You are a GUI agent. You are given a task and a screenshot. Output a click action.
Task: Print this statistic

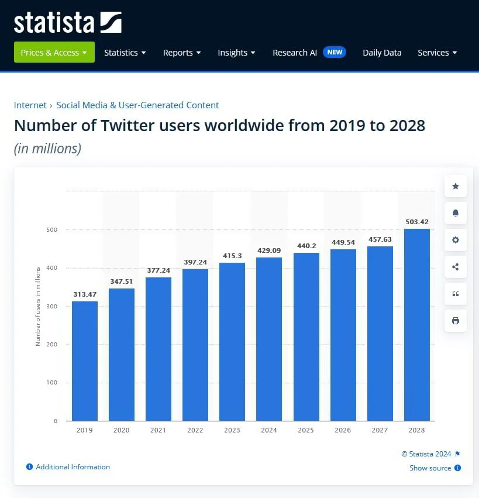coord(455,321)
